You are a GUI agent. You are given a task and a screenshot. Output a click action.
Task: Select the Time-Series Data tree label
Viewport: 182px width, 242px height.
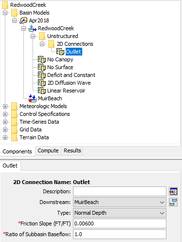[39, 122]
